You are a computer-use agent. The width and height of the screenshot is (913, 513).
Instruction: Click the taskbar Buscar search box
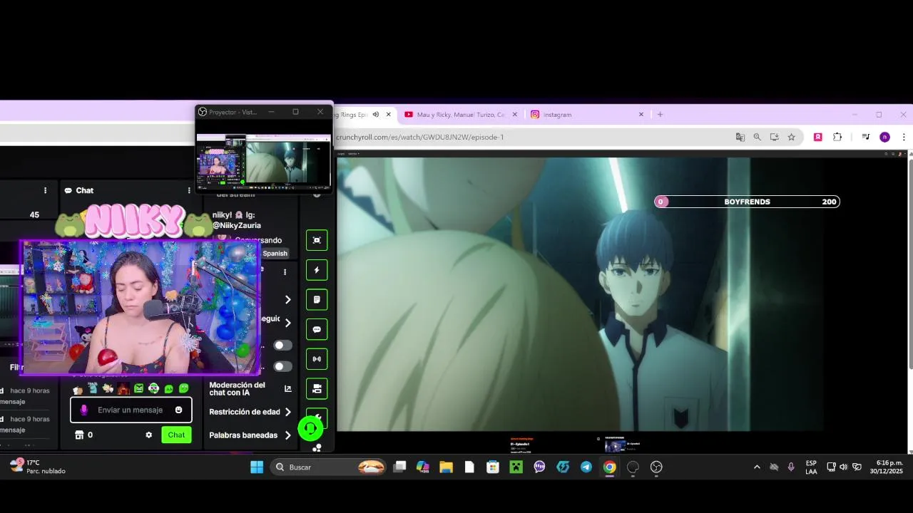328,467
